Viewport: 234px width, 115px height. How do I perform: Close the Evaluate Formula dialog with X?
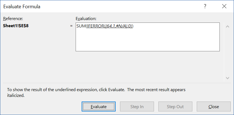(x=224, y=7)
